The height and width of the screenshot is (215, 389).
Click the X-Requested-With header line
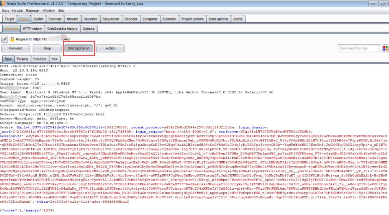pyautogui.click(x=35, y=110)
